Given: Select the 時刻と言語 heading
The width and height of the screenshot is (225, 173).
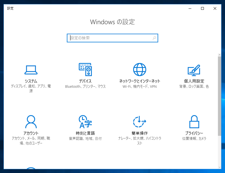Looking at the screenshot, I should tap(85, 133).
